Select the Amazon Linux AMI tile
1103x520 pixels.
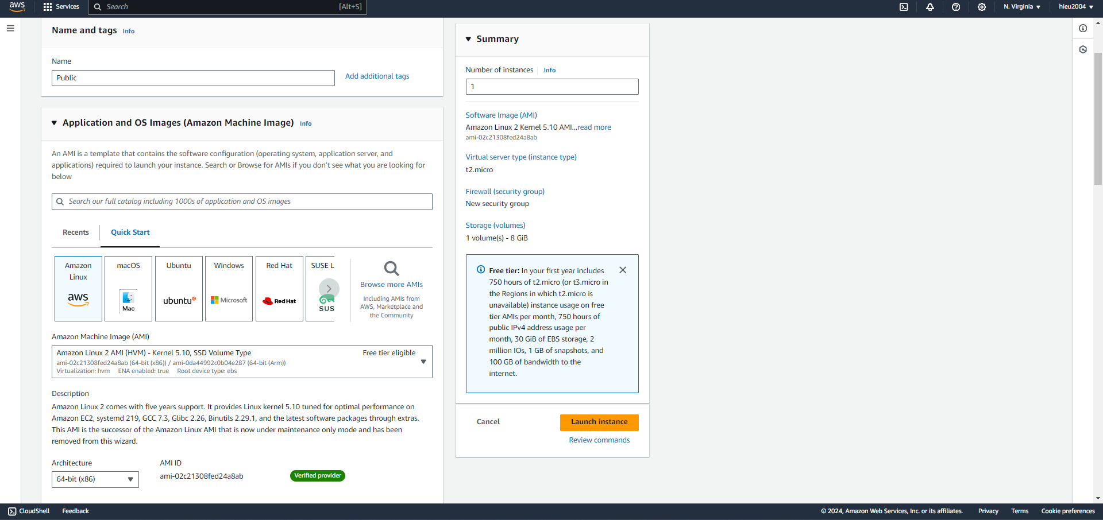tap(78, 289)
